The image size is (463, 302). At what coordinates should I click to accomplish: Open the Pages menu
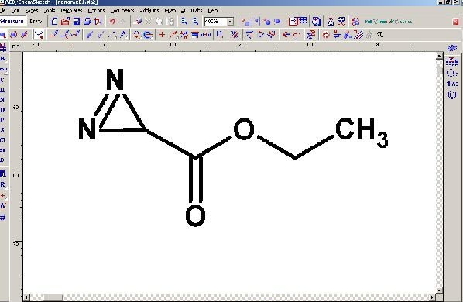pyautogui.click(x=32, y=11)
